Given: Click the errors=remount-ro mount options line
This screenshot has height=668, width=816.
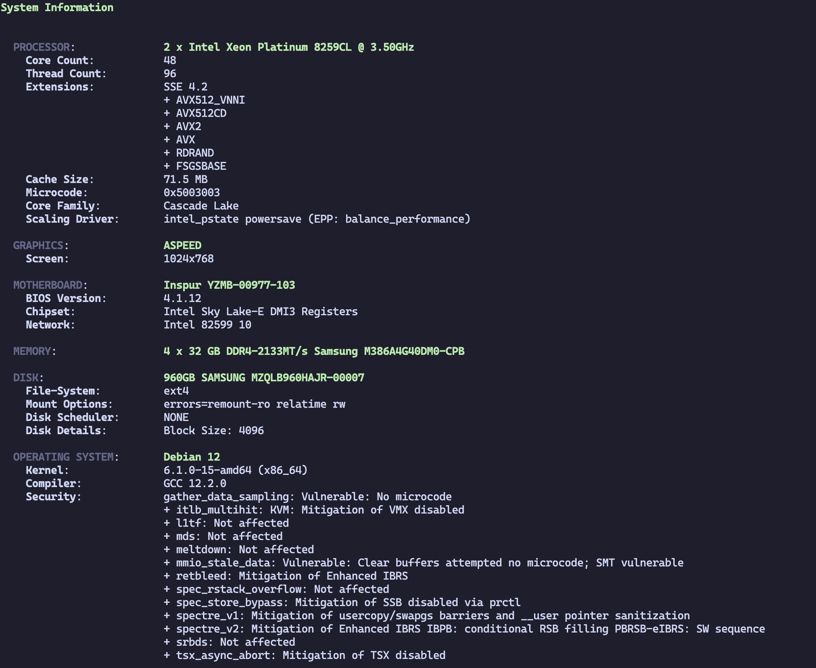Looking at the screenshot, I should [x=254, y=404].
